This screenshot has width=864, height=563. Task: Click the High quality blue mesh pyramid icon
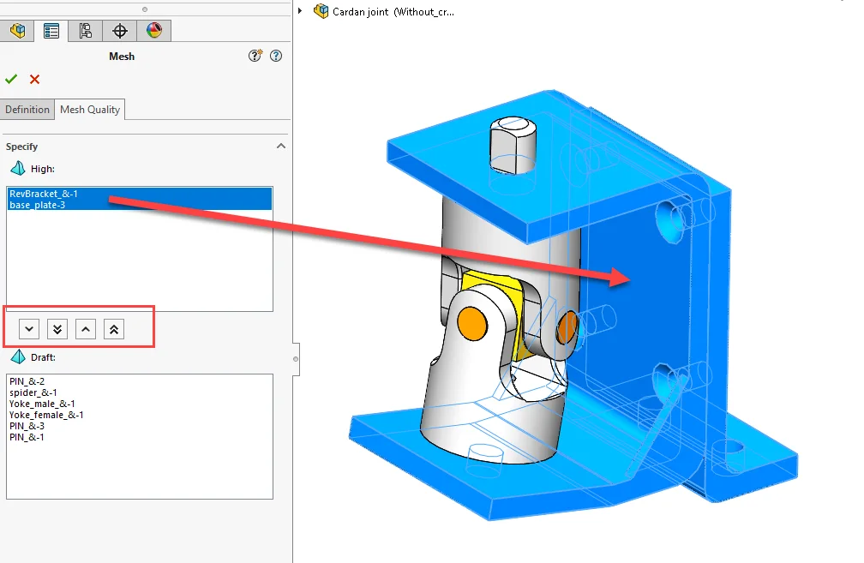17,168
